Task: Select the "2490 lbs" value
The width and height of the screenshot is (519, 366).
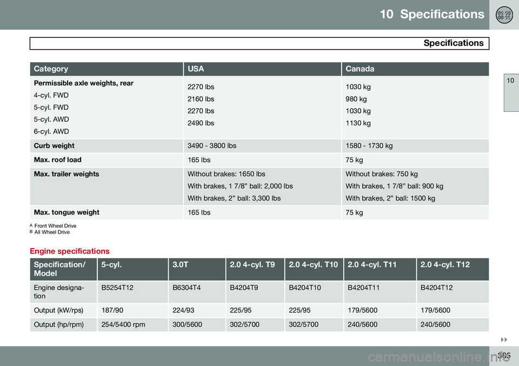Action: [201, 123]
